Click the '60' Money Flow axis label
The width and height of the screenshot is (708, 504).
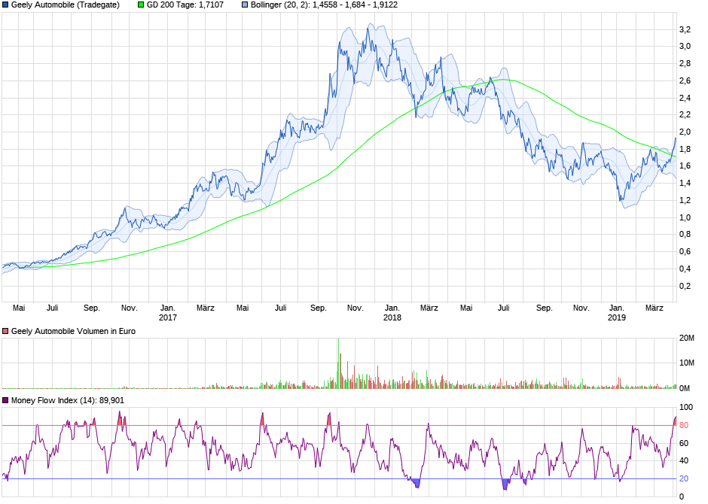click(684, 443)
